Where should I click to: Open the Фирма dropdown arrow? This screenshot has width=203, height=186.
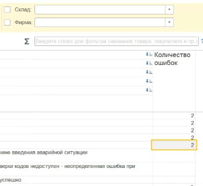pos(169,22)
